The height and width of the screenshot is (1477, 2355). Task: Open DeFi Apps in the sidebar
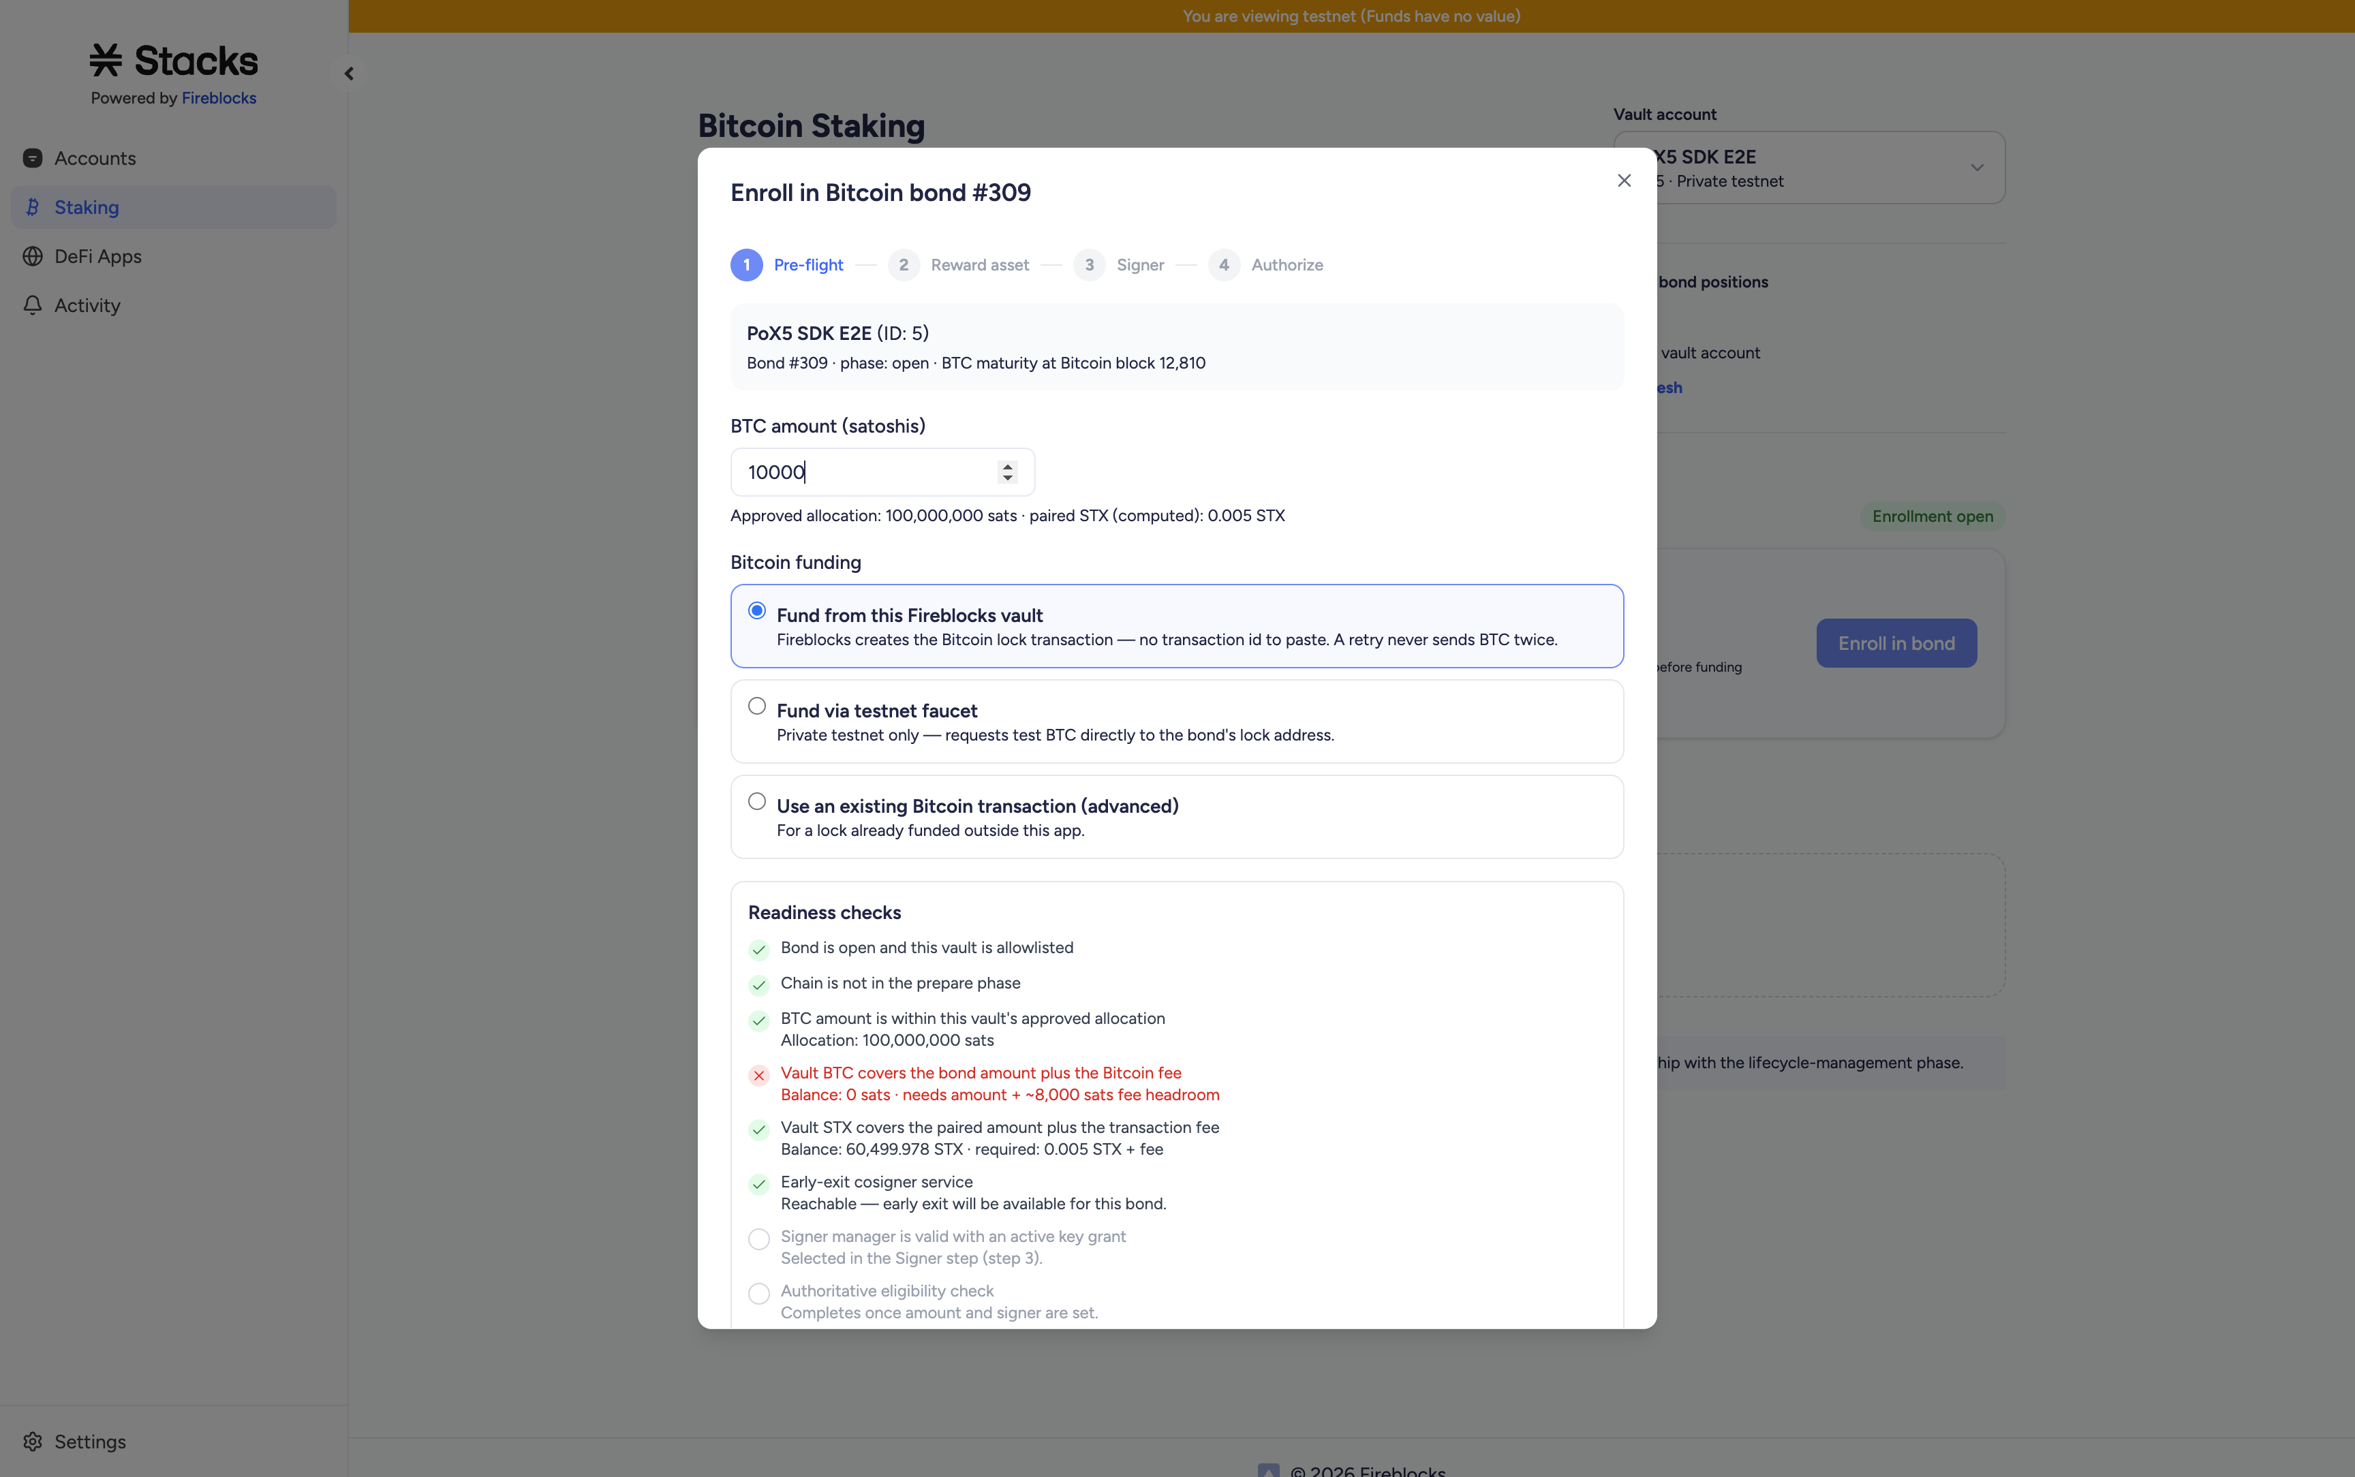tap(174, 256)
